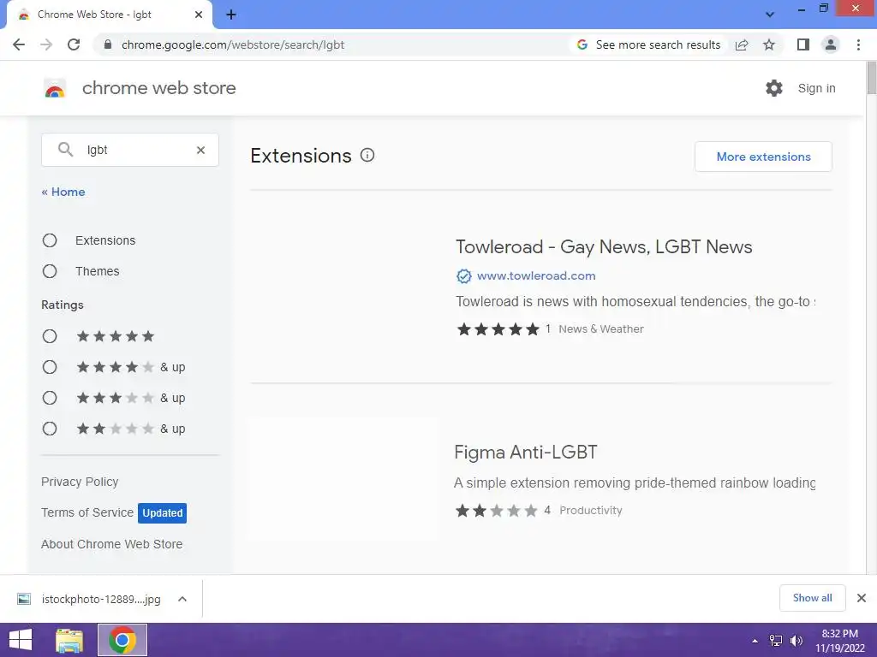Screen dimensions: 877x657
Task: Click the page's vertical scrollbar thumb
Action: [x=871, y=78]
